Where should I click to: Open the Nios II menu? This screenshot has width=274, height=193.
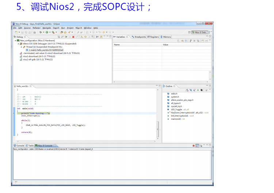[79, 28]
